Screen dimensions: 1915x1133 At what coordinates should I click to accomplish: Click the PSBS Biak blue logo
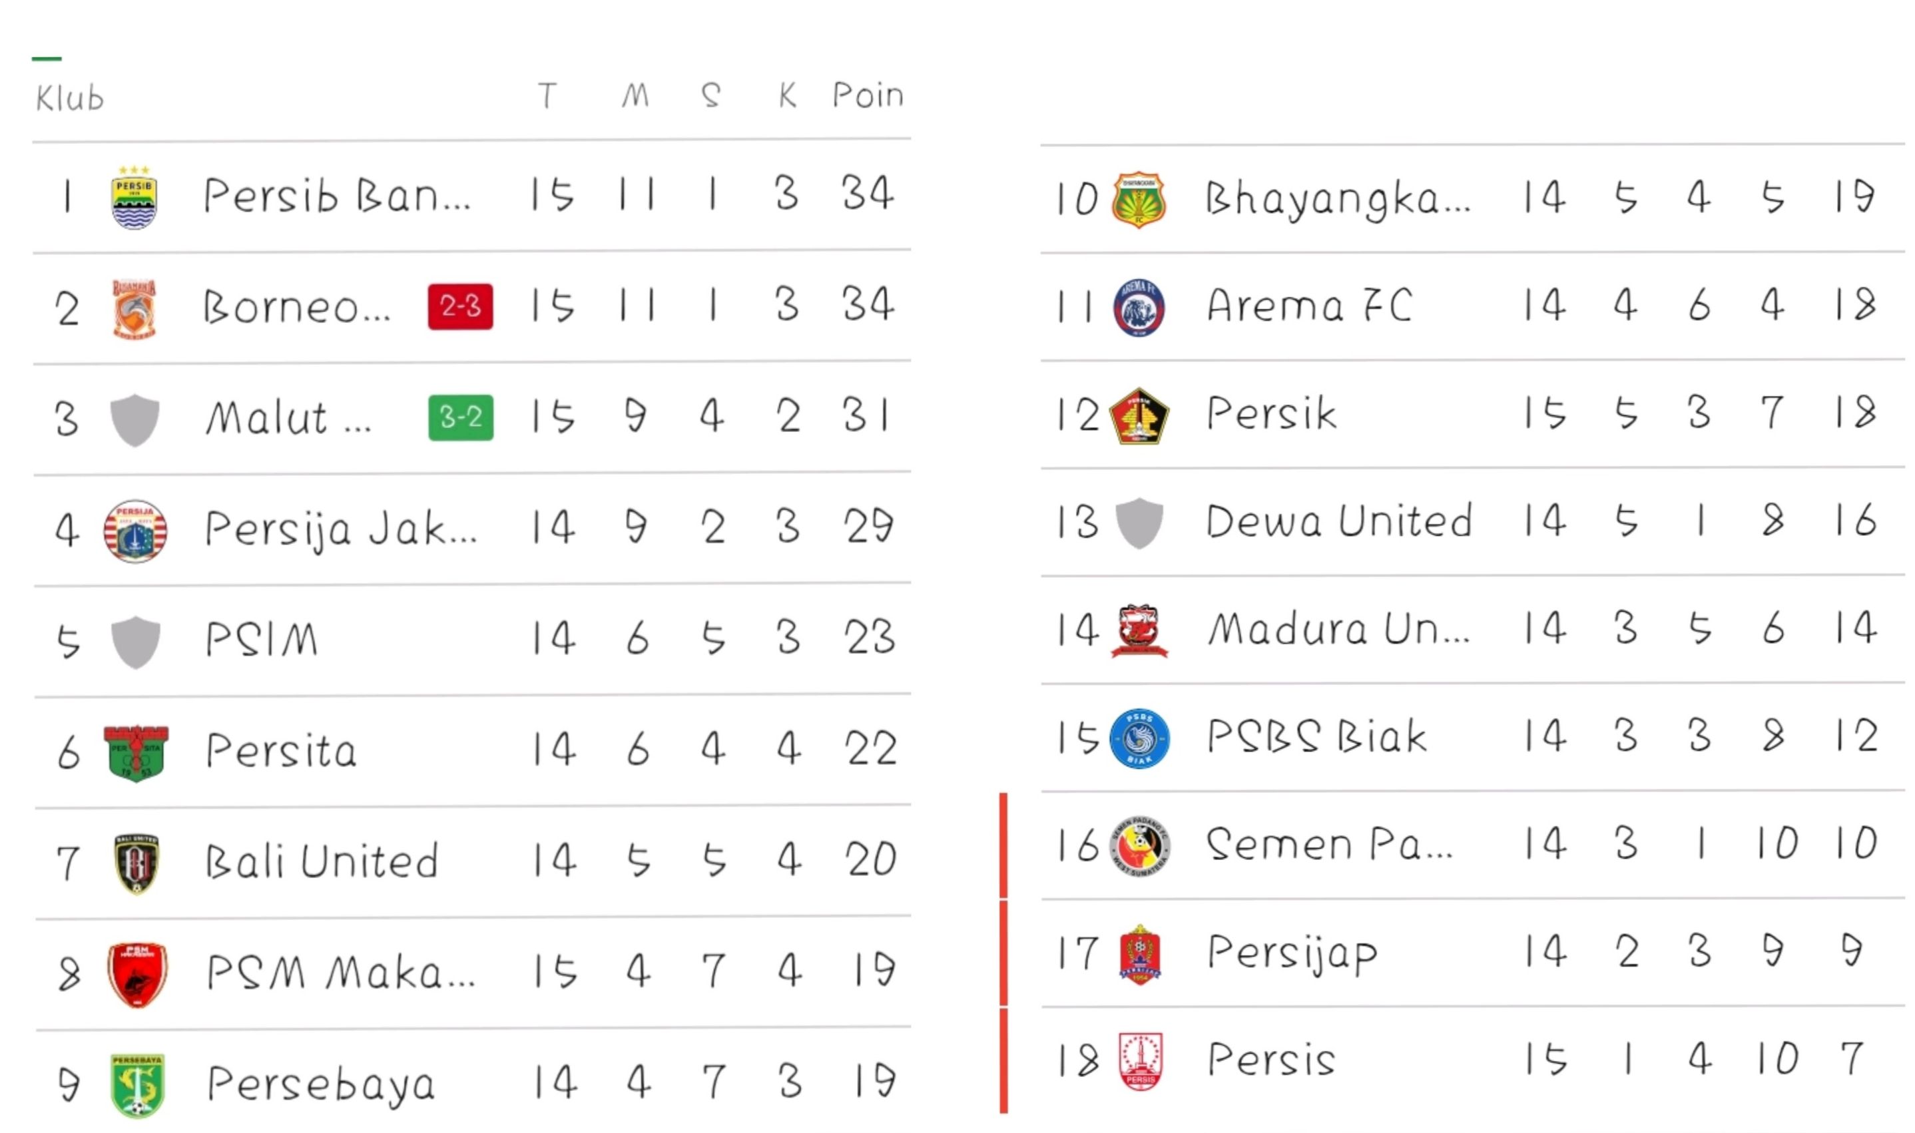(x=1139, y=738)
